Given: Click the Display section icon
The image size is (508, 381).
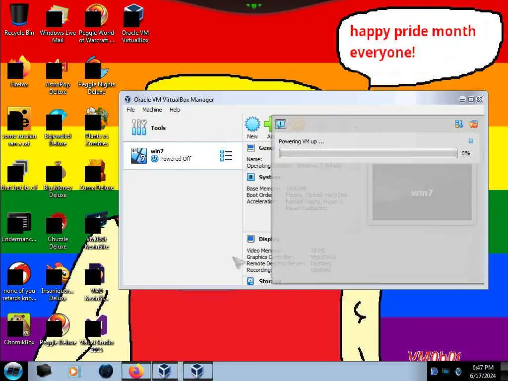Looking at the screenshot, I should click(251, 239).
